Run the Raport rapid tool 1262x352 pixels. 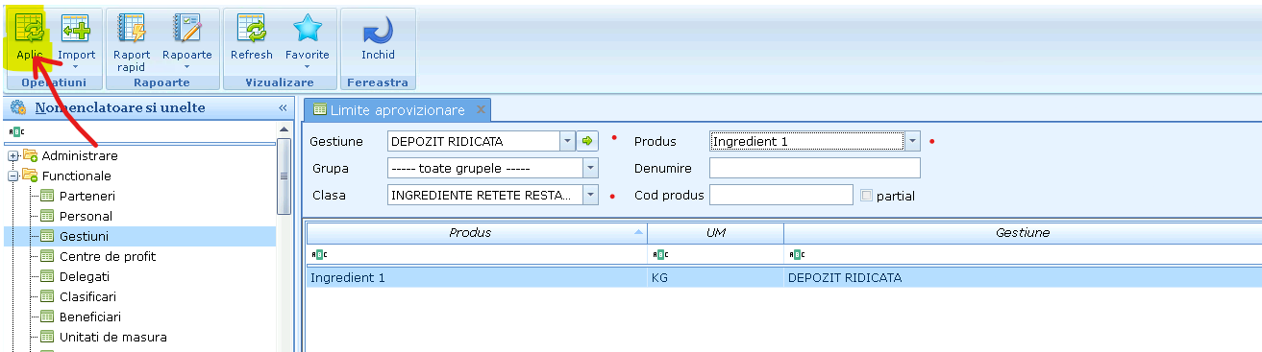pos(132,42)
